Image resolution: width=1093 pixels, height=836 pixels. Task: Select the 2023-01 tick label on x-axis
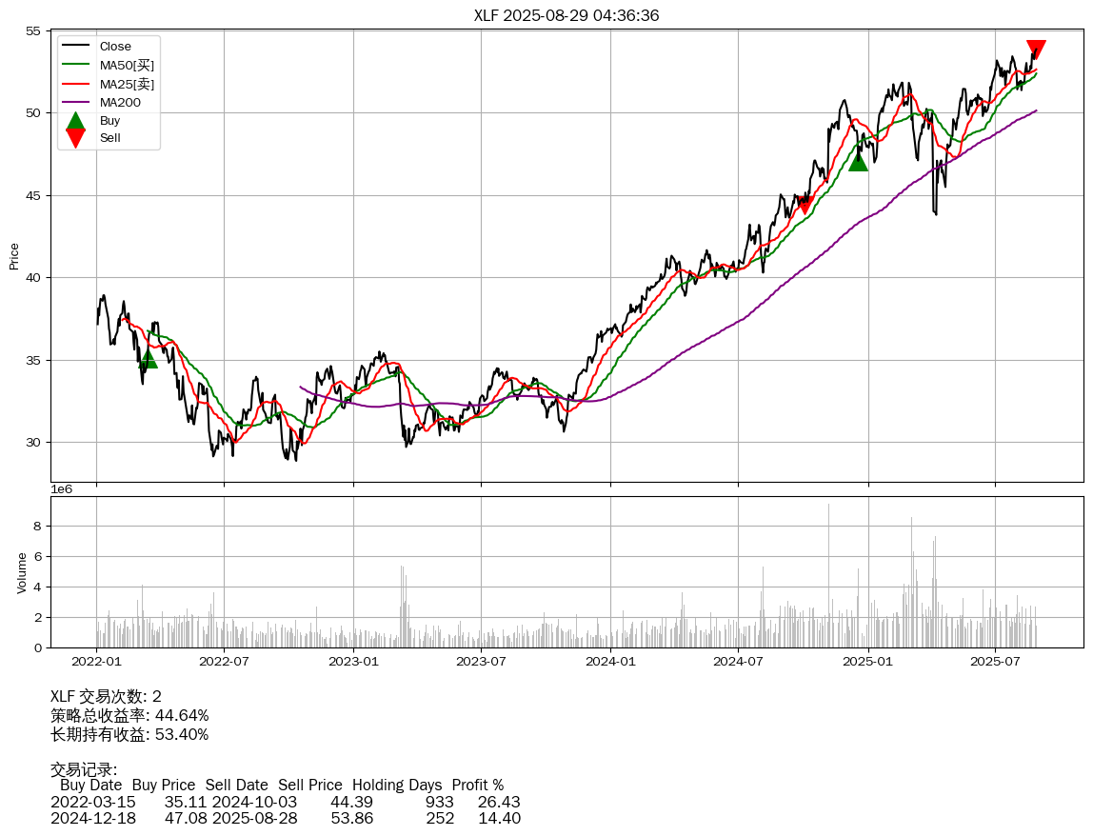tap(353, 660)
